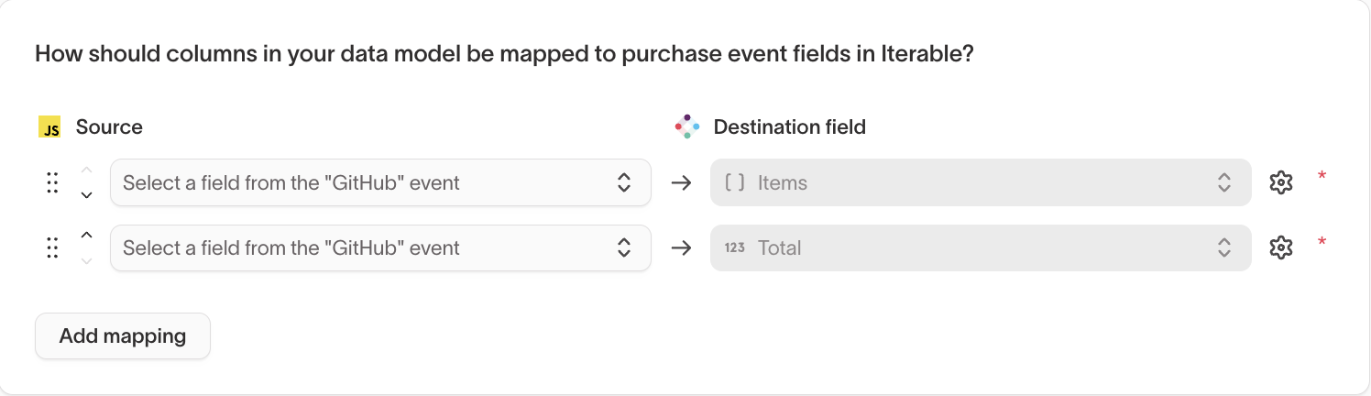Click the Iterable logo beside Destination field
Screen dimensions: 1371x396
tap(687, 127)
